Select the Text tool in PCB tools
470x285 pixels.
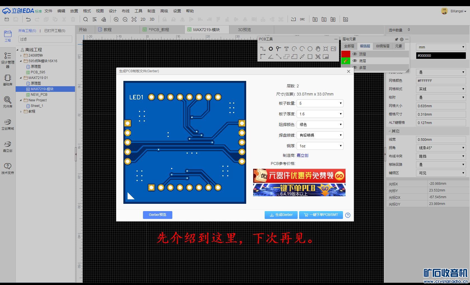286,49
